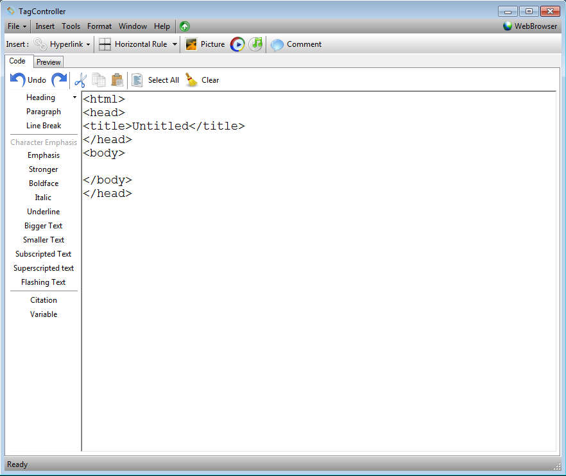Insert Citation tag
Screen dimensions: 566x476
pyautogui.click(x=44, y=300)
